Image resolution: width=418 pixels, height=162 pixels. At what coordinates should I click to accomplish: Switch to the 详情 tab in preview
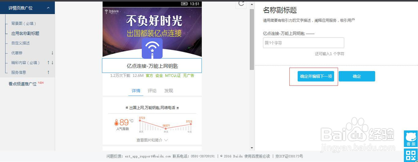pos(136,91)
